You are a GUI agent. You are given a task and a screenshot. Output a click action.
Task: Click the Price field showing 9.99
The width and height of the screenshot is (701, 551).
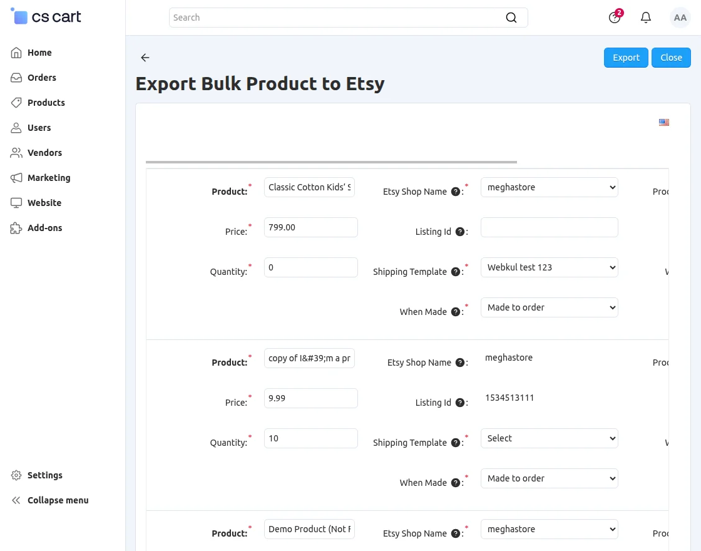pyautogui.click(x=310, y=398)
